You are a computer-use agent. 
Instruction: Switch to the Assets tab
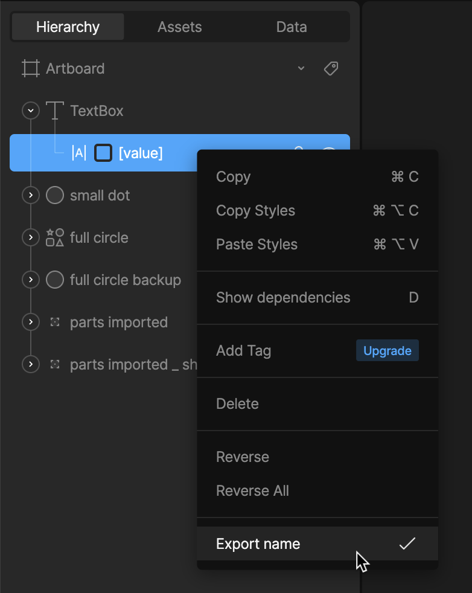(x=179, y=27)
